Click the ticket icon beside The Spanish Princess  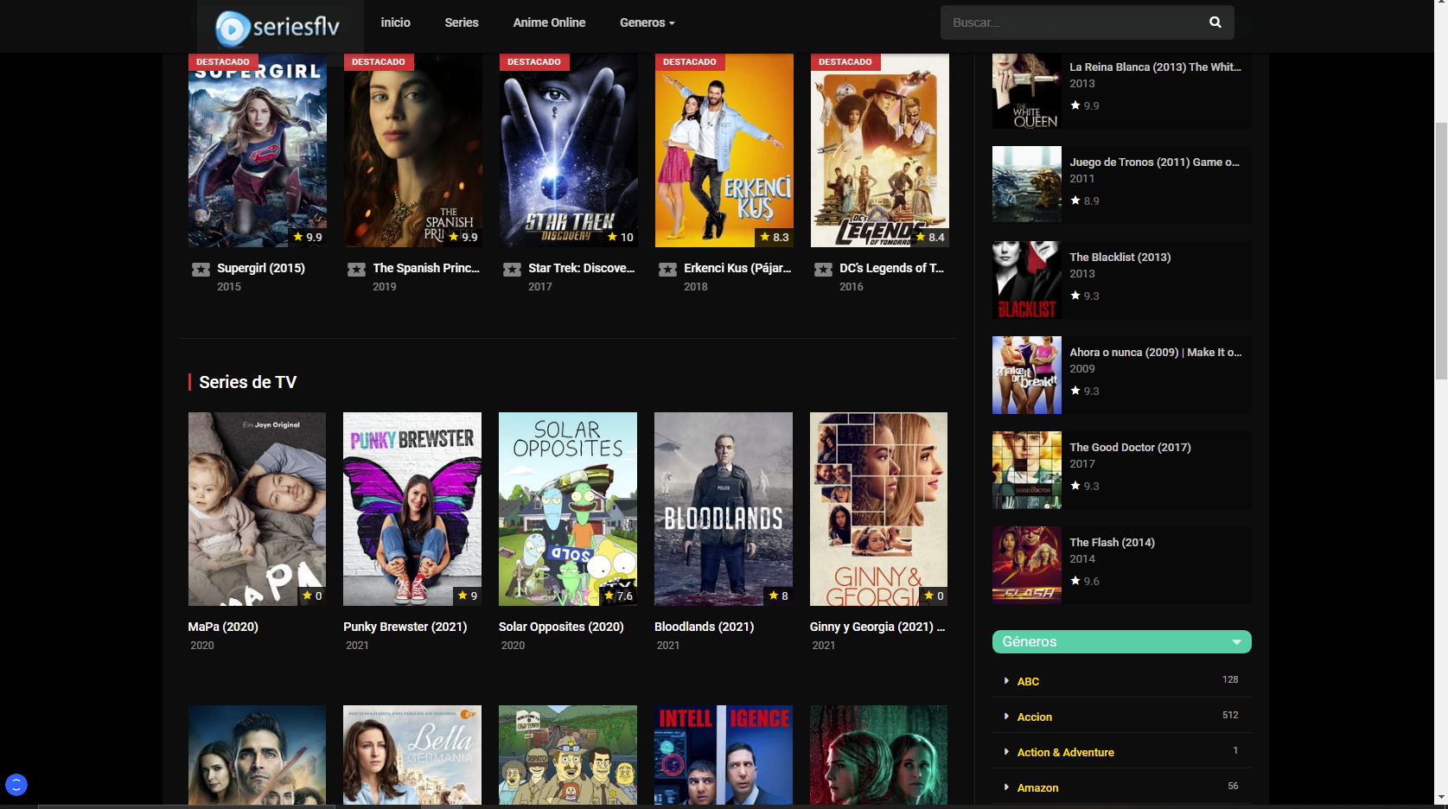pos(356,270)
